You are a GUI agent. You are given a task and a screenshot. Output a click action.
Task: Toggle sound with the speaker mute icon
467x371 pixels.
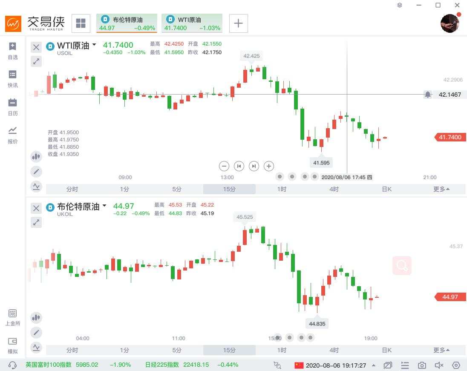(439, 365)
